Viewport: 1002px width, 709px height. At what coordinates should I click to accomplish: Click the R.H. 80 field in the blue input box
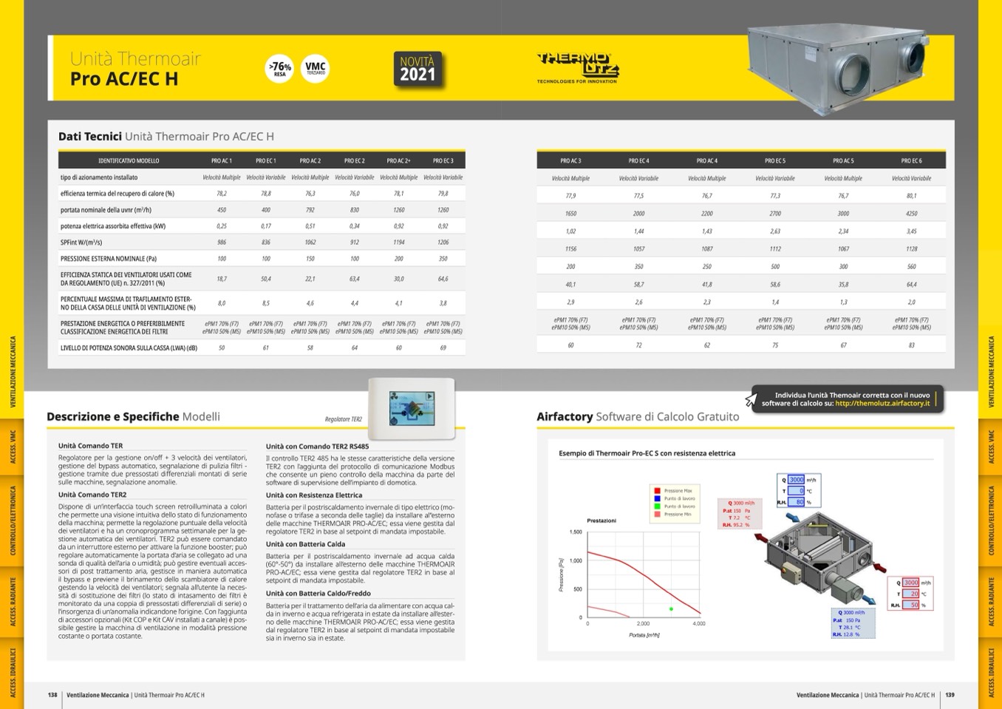click(x=796, y=502)
